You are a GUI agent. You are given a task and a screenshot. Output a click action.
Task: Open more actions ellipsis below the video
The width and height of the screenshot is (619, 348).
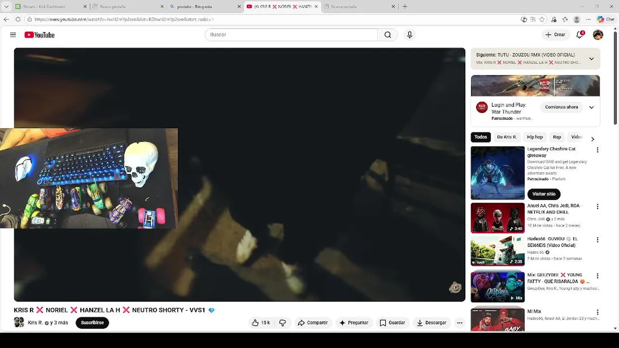click(460, 323)
